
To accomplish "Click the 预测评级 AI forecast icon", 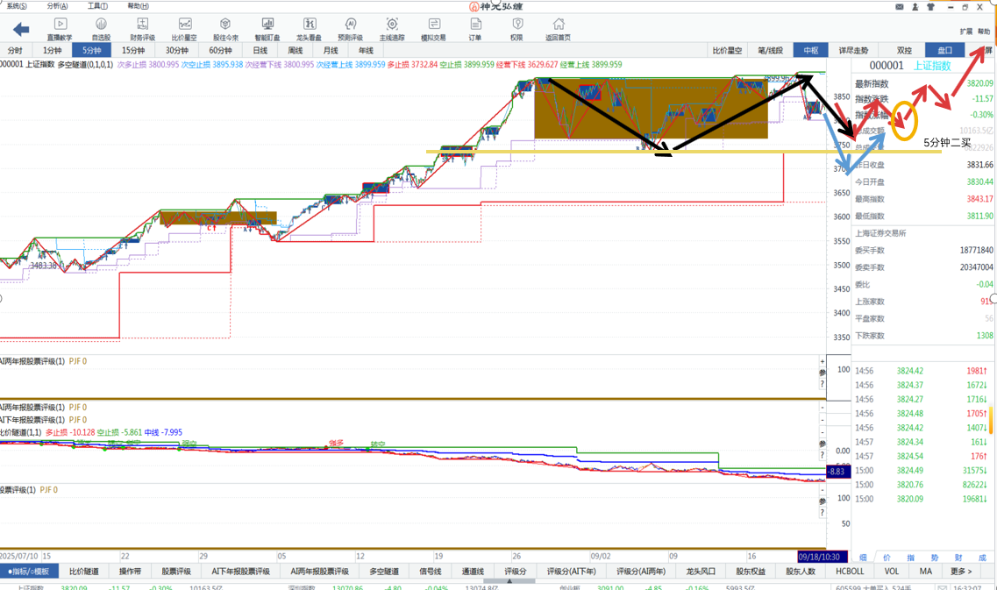I will 350,29.
